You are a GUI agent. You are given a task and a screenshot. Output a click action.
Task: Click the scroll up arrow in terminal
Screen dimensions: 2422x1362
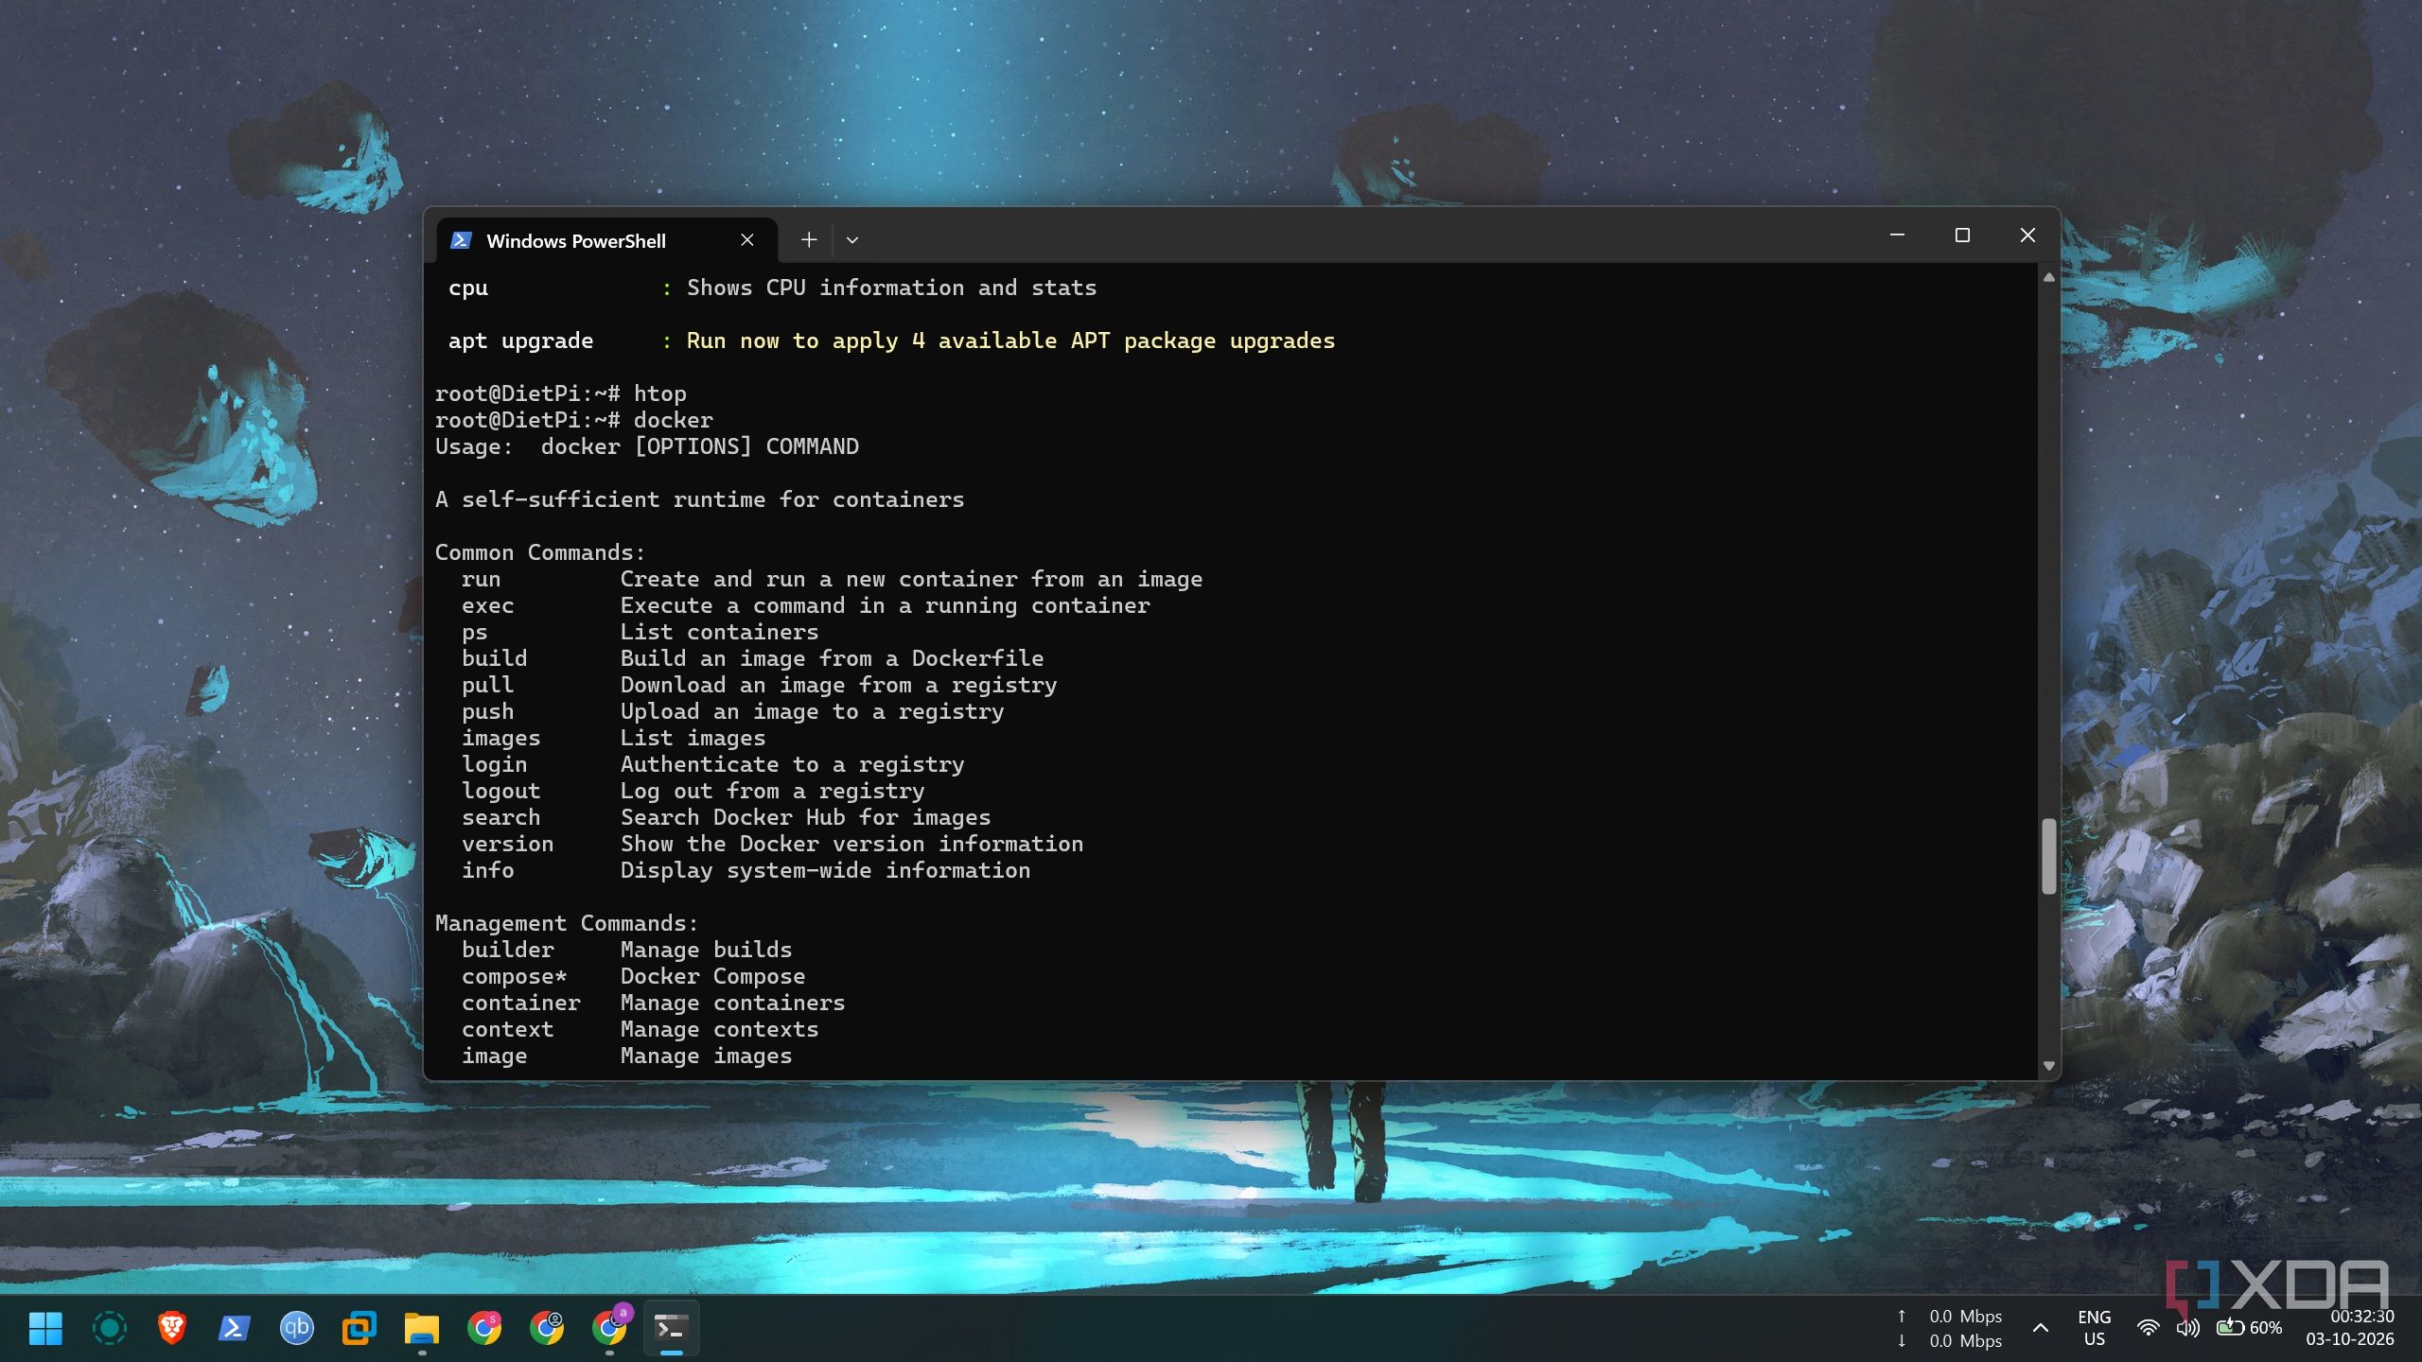pyautogui.click(x=2048, y=277)
